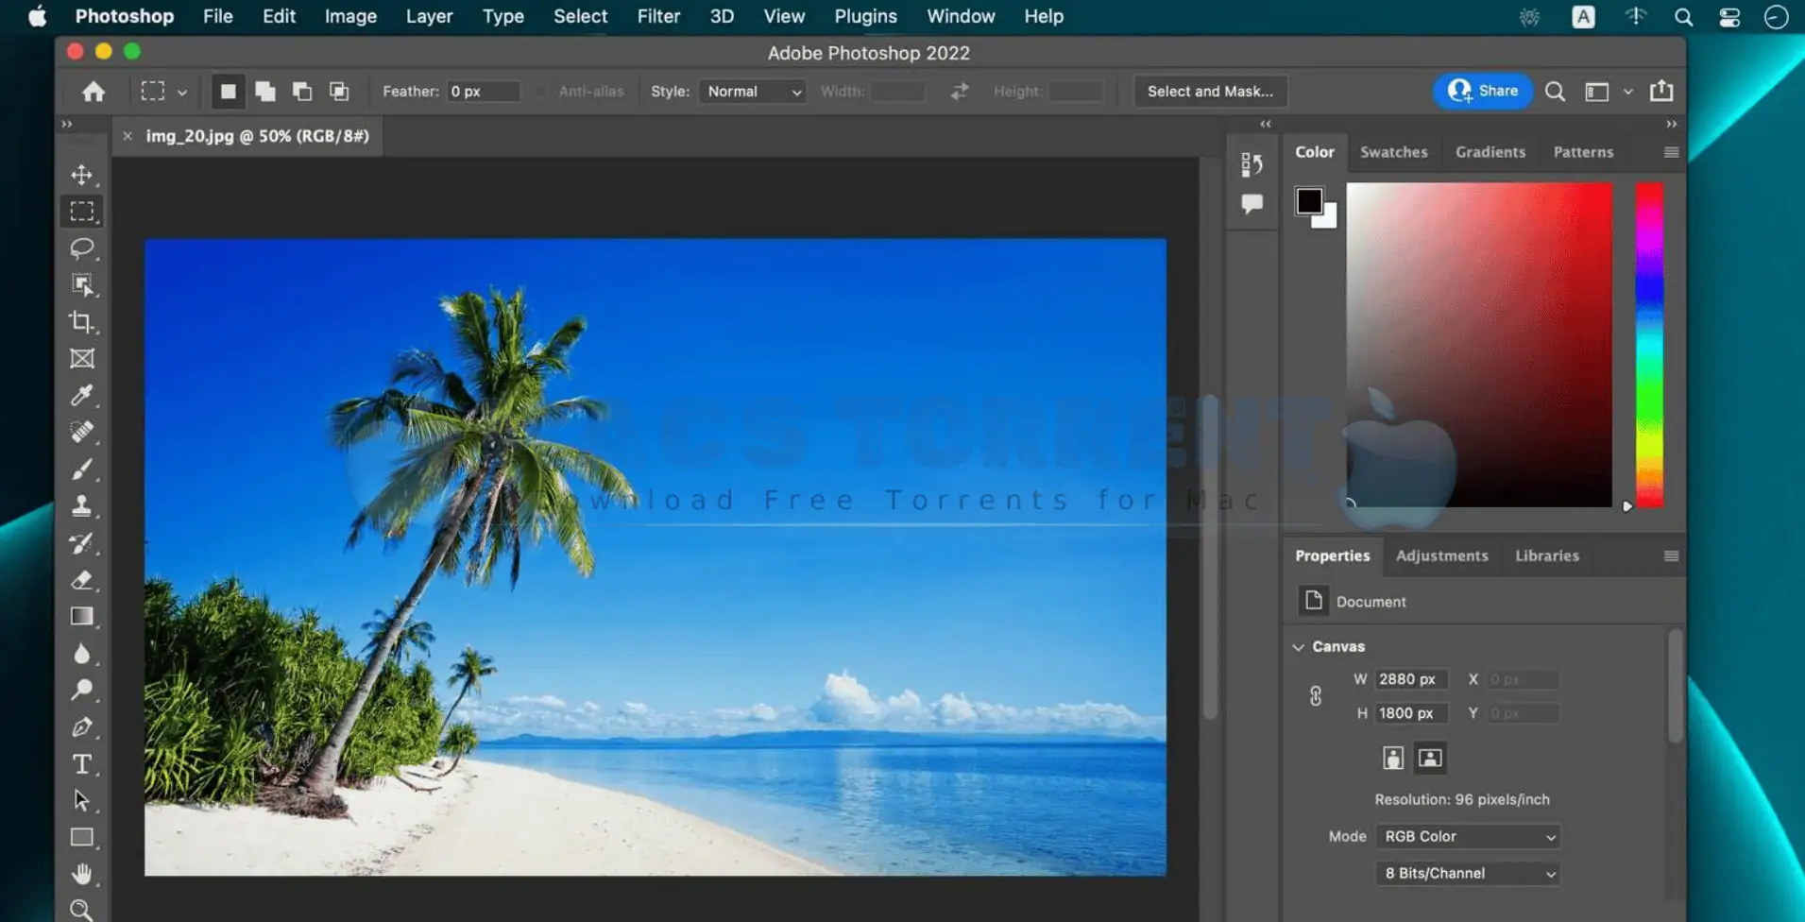Image resolution: width=1805 pixels, height=922 pixels.
Task: Choose Intersect with selection mode
Action: coord(339,92)
